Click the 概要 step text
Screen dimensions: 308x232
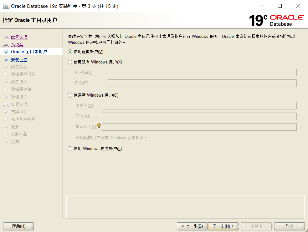(15, 127)
